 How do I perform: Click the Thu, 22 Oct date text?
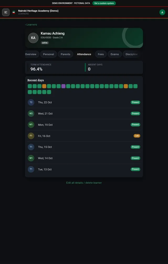pyautogui.click(x=45, y=102)
